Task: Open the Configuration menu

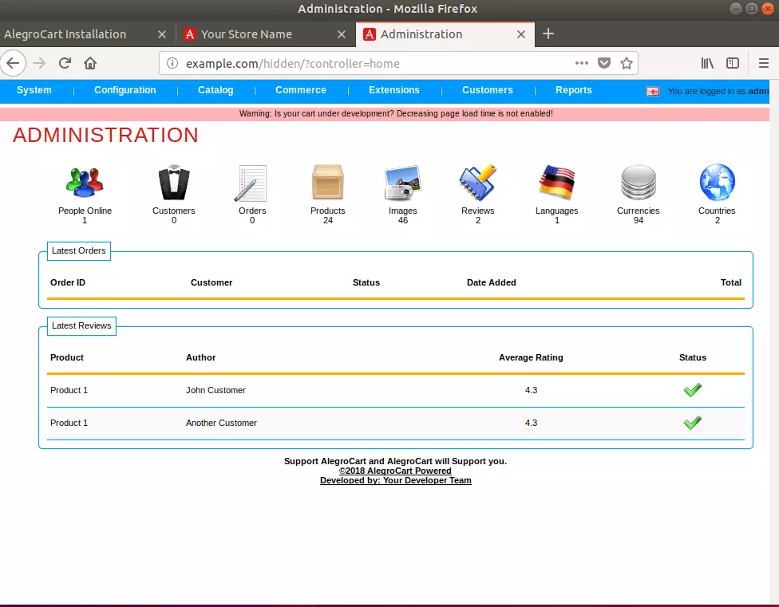Action: coord(125,90)
